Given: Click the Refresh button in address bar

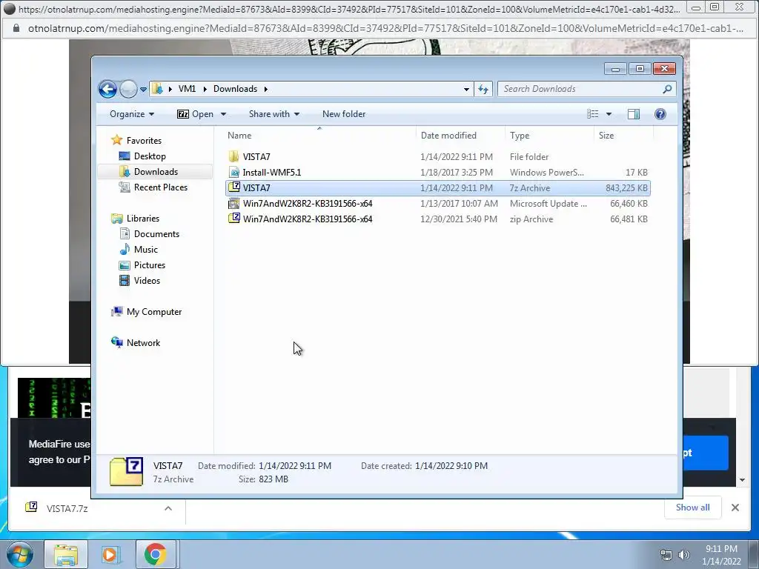Looking at the screenshot, I should click(x=483, y=89).
